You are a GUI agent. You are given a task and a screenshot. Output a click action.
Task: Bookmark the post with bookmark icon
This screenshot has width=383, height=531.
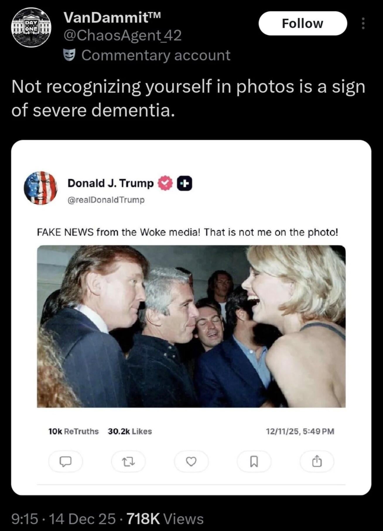tap(254, 461)
